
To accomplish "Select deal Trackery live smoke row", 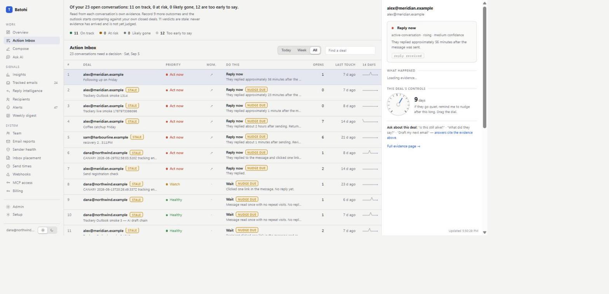I will pos(223,108).
